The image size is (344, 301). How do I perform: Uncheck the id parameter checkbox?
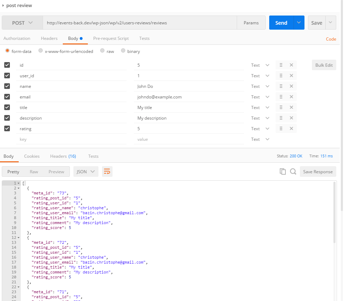pyautogui.click(x=7, y=65)
